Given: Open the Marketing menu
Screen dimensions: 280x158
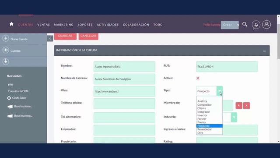Looking at the screenshot, I should point(64,25).
